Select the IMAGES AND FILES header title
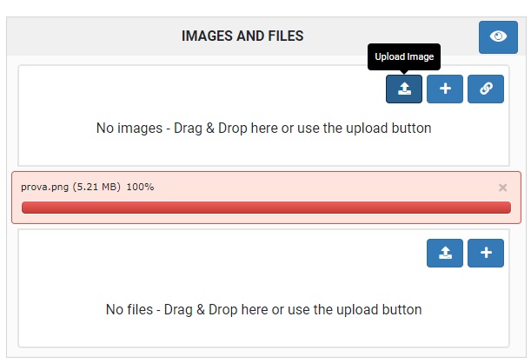This screenshot has height=363, width=531. (x=242, y=36)
